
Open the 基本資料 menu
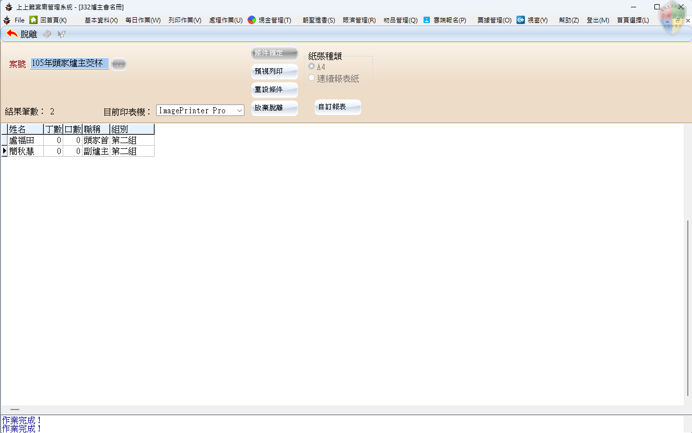click(x=101, y=20)
